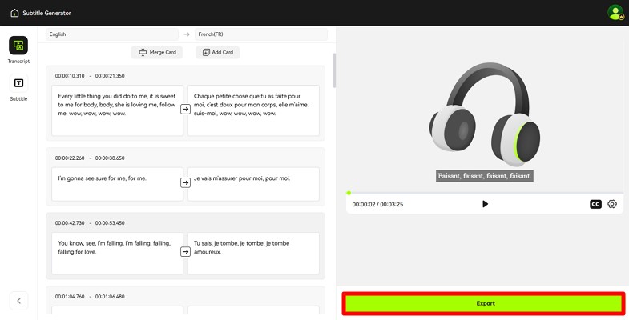Image resolution: width=629 pixels, height=320 pixels.
Task: Click the Export button
Action: point(484,303)
